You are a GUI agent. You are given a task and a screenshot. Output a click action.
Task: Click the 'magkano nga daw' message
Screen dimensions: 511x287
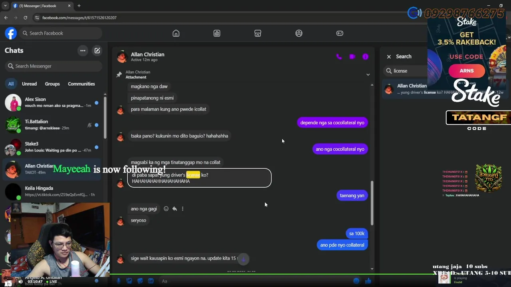click(149, 86)
